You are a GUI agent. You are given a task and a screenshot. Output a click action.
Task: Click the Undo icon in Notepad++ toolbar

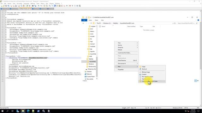click(27, 6)
